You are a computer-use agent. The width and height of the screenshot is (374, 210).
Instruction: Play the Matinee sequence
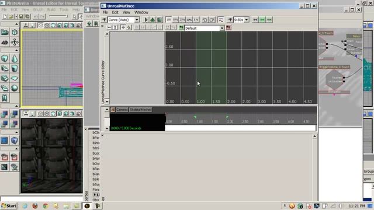[x=146, y=20]
